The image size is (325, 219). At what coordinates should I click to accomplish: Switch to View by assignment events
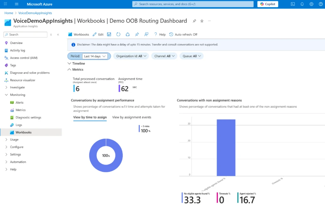pos(131,117)
